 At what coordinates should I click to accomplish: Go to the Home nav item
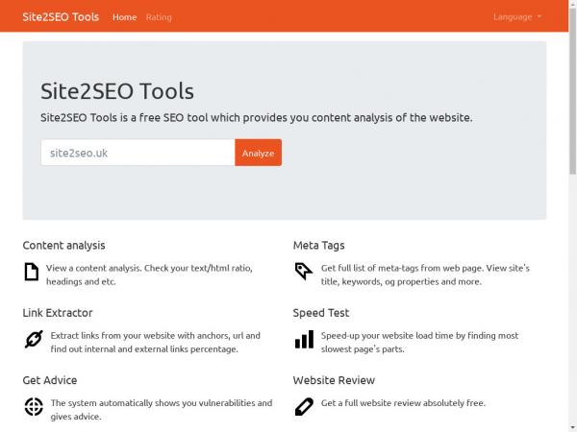click(124, 17)
